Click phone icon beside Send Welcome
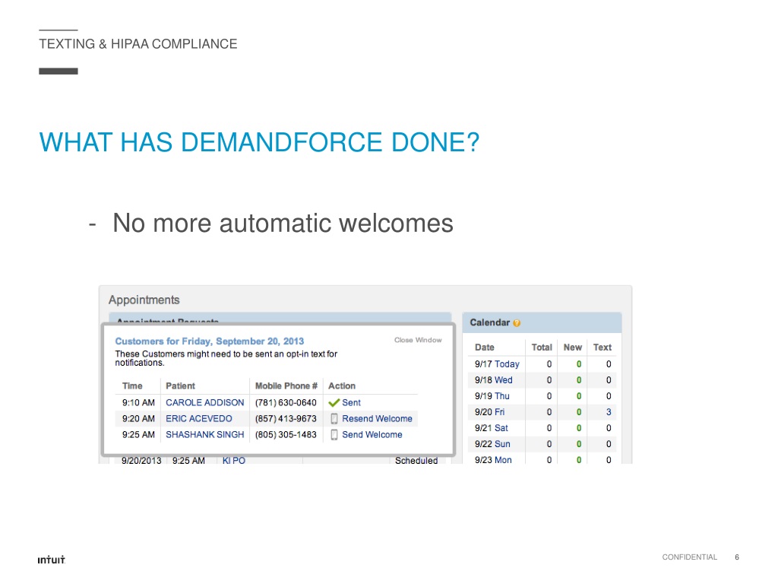 coord(334,434)
